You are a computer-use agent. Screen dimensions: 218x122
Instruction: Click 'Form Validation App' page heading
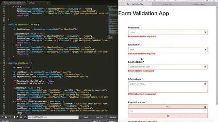coord(144,14)
